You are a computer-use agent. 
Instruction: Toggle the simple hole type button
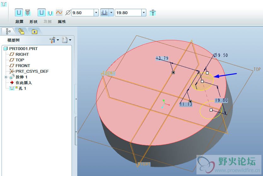[x=19, y=13]
